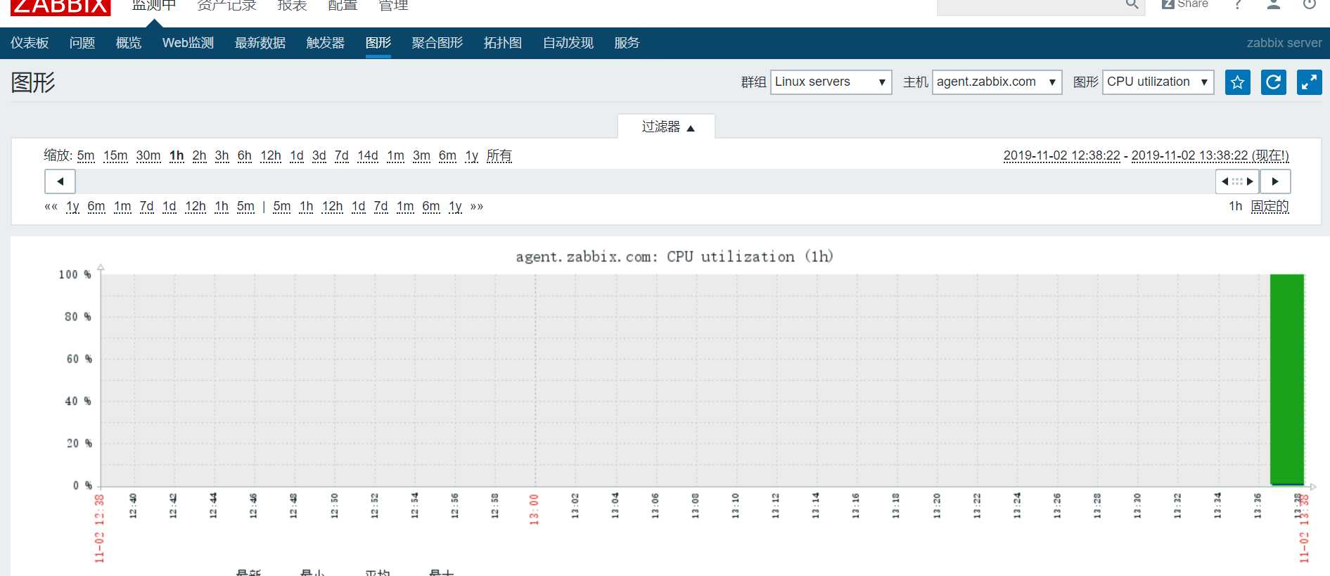Go to the 服务 submenu
The width and height of the screenshot is (1330, 576).
coord(627,43)
